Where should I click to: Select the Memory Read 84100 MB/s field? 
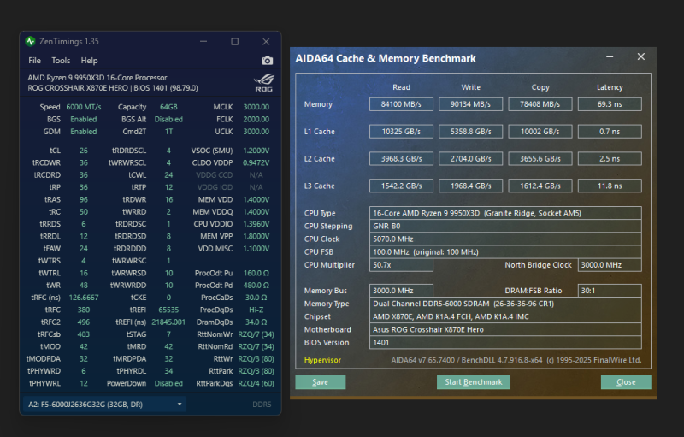401,104
